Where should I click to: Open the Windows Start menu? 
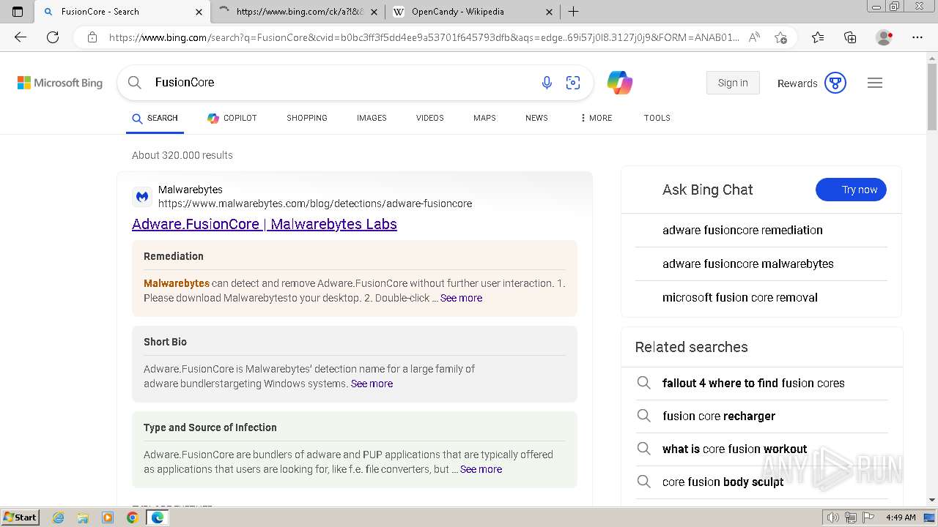tap(20, 517)
